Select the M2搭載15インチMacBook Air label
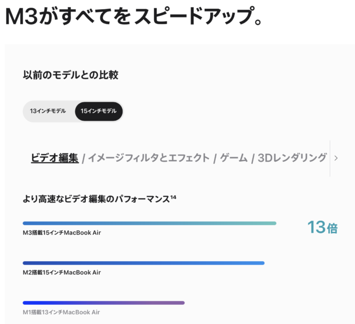This screenshot has width=355, height=324. tap(62, 272)
